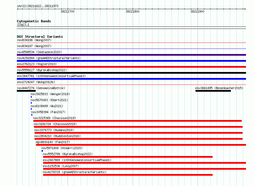Click the 22q13.1 band label
The image size is (254, 186).
pyautogui.click(x=23, y=25)
